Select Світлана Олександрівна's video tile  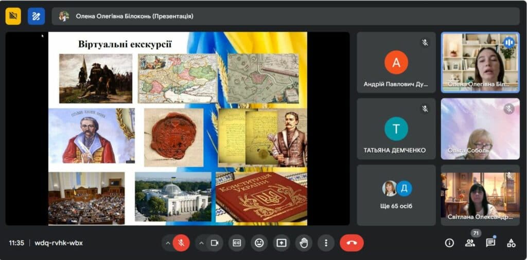(x=480, y=195)
